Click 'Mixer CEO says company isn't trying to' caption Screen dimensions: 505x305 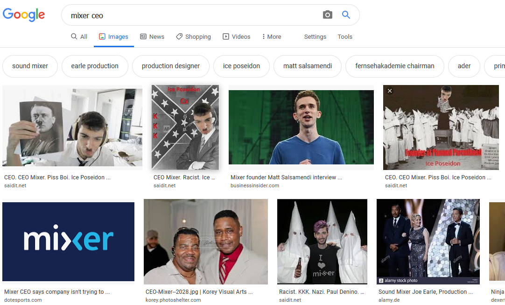(57, 292)
